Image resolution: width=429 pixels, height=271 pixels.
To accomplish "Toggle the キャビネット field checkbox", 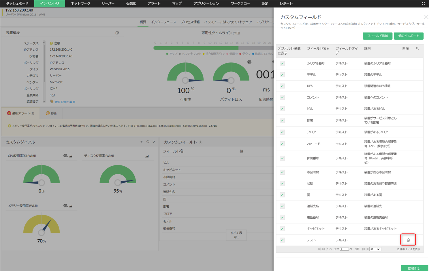I will click(282, 229).
